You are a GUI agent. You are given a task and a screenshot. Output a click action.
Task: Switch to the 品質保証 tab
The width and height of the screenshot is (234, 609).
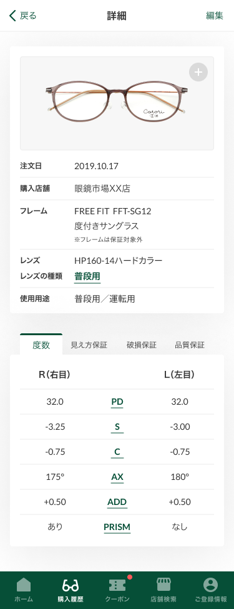[190, 345]
